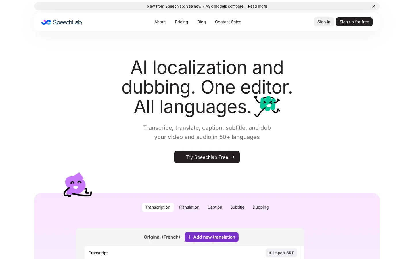The width and height of the screenshot is (414, 259).
Task: Open the Blog link
Action: click(x=202, y=22)
